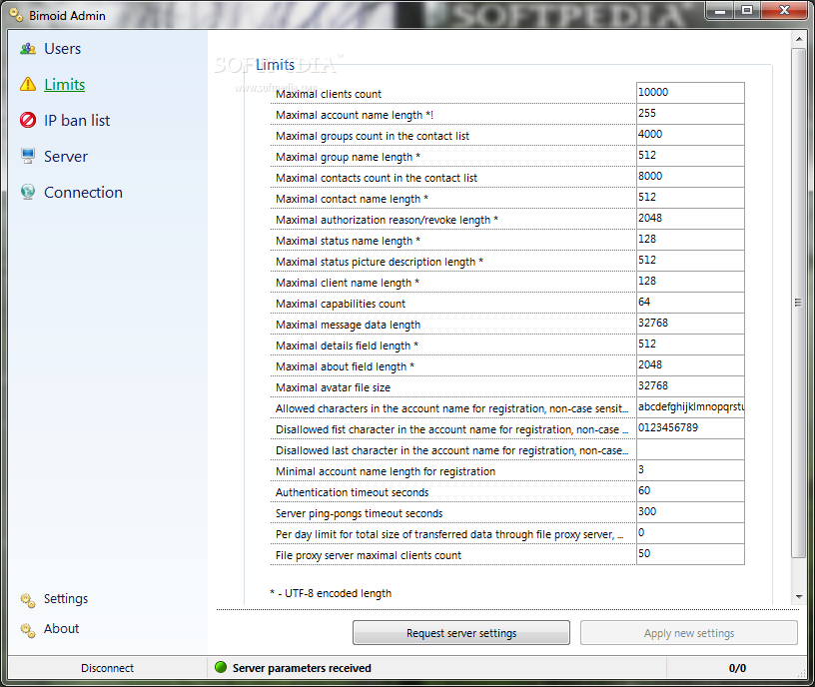Viewport: 815px width, 687px height.
Task: Click the UTF-8 encoded length footnote
Action: pos(331,593)
